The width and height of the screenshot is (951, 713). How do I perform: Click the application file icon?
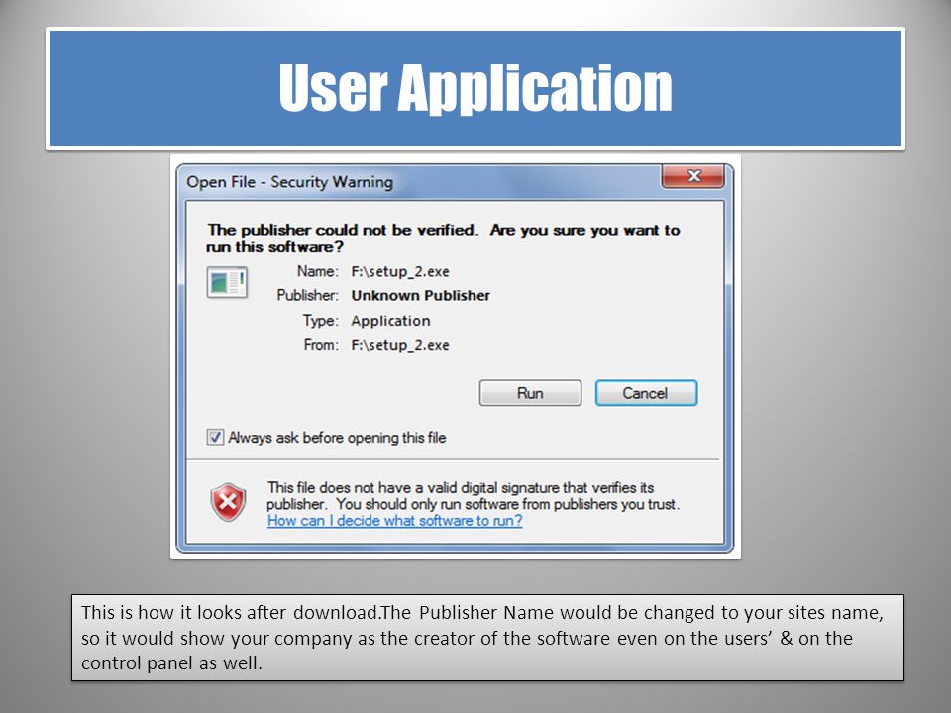227,282
